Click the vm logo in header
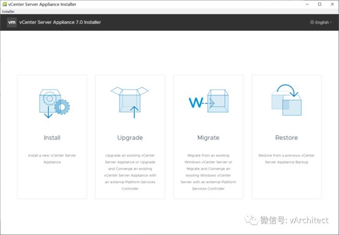Screen dimensions: 339x235 tap(11, 22)
